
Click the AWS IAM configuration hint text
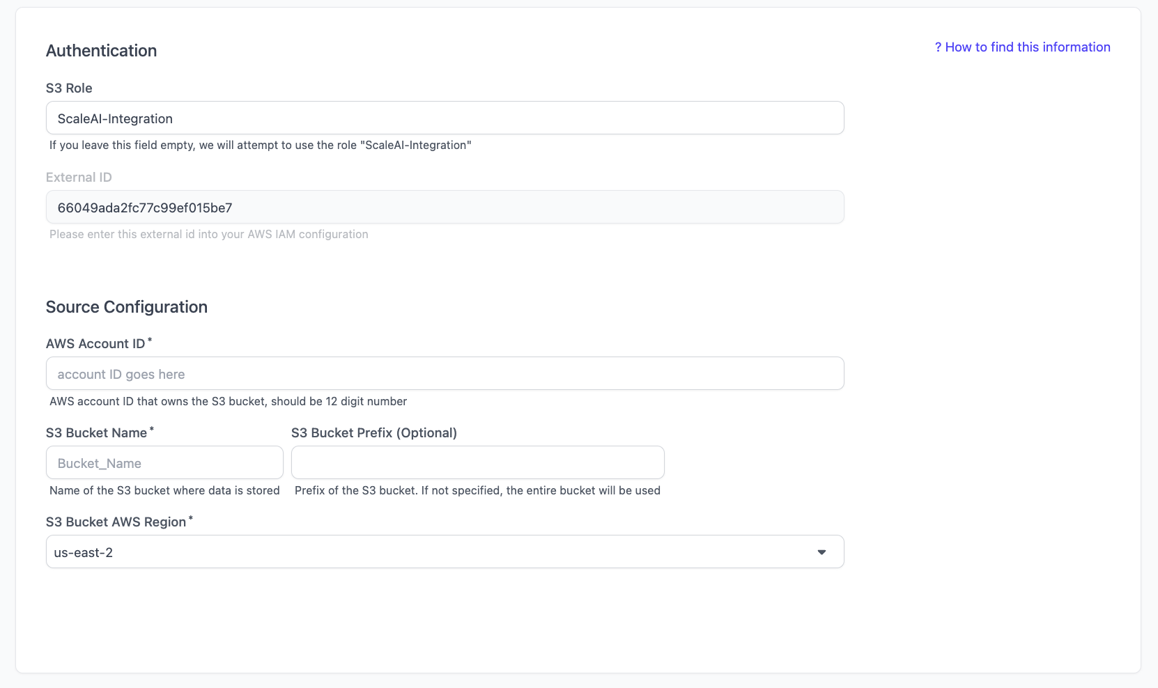tap(208, 235)
